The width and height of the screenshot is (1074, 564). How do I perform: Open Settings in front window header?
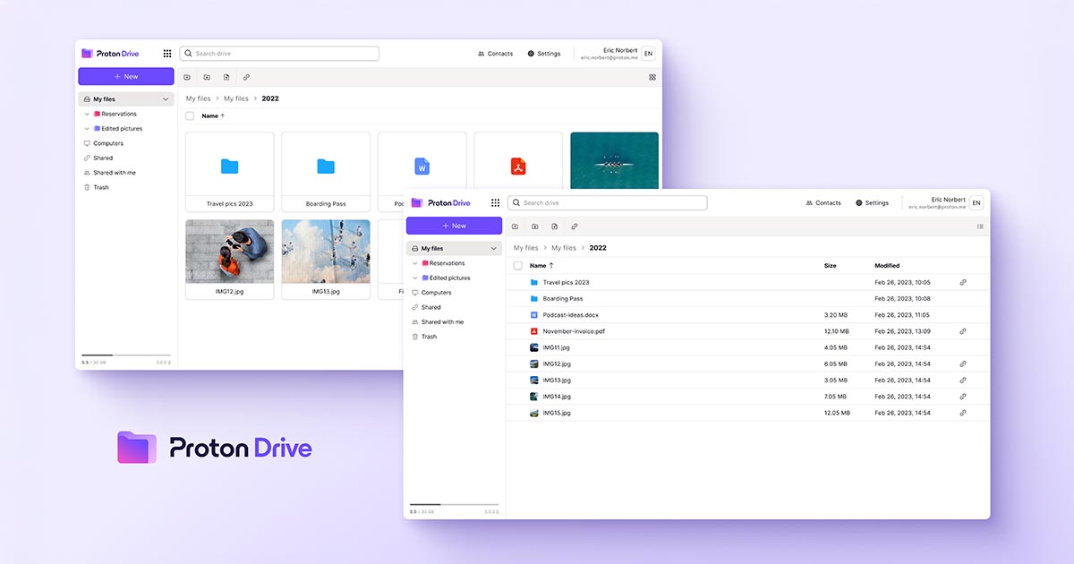(872, 203)
